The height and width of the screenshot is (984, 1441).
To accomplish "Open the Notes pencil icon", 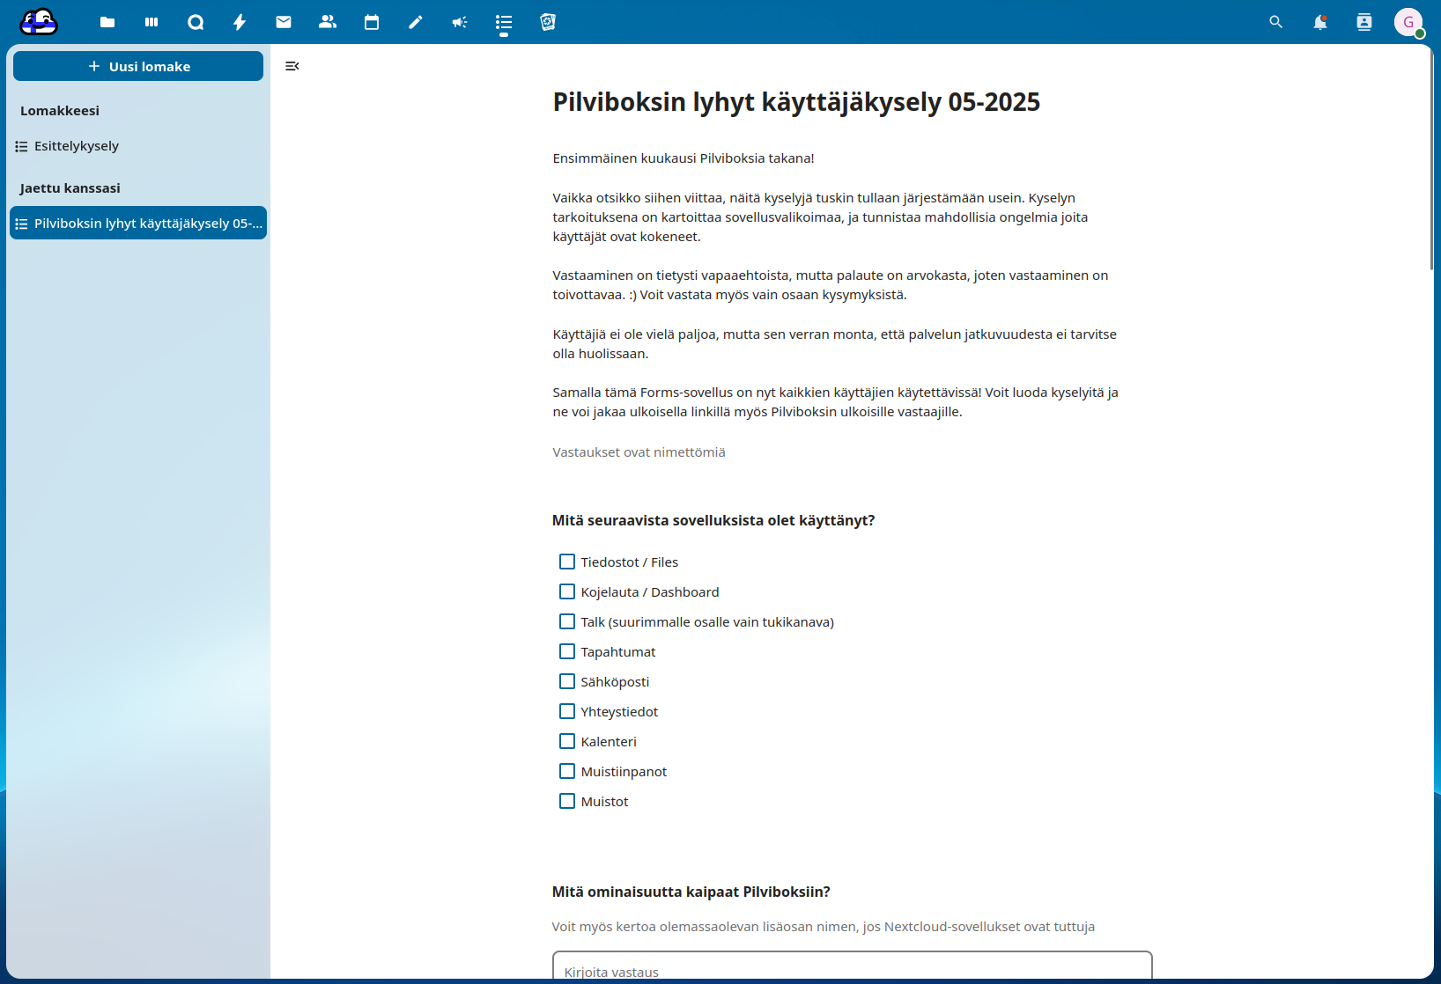I will (x=416, y=22).
